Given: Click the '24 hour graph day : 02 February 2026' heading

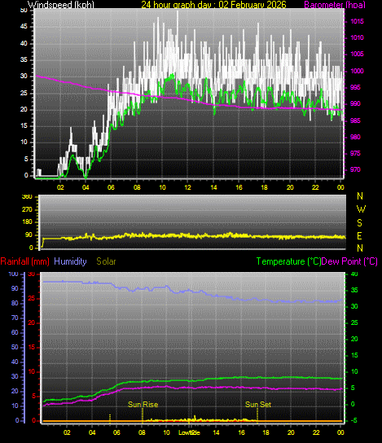Looking at the screenshot, I should tap(213, 5).
